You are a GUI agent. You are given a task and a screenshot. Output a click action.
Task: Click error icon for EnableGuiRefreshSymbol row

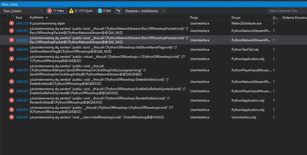click(x=12, y=91)
